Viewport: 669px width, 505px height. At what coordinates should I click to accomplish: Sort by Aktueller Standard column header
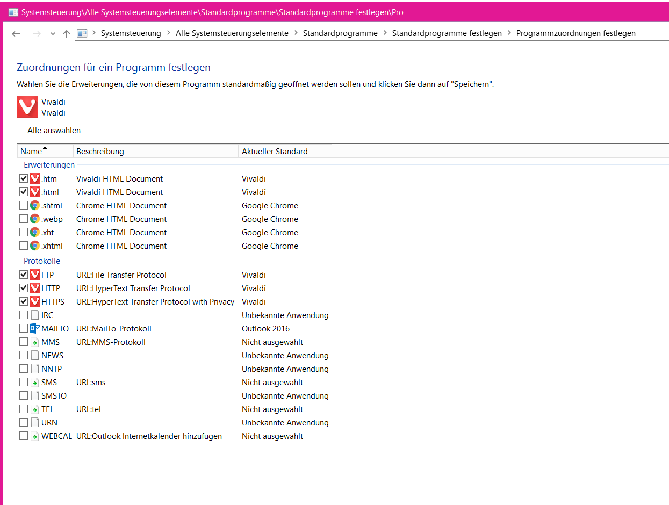click(285, 151)
